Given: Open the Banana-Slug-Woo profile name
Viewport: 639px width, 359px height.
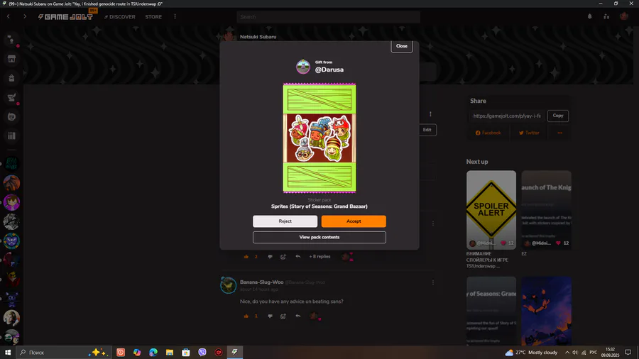Looking at the screenshot, I should click(x=261, y=282).
